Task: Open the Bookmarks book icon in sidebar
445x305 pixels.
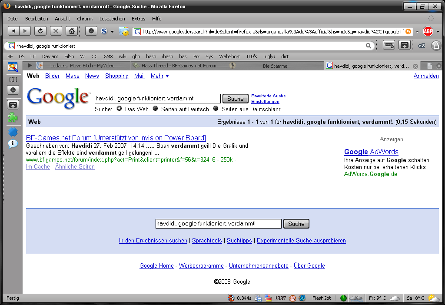Action: pos(13,80)
